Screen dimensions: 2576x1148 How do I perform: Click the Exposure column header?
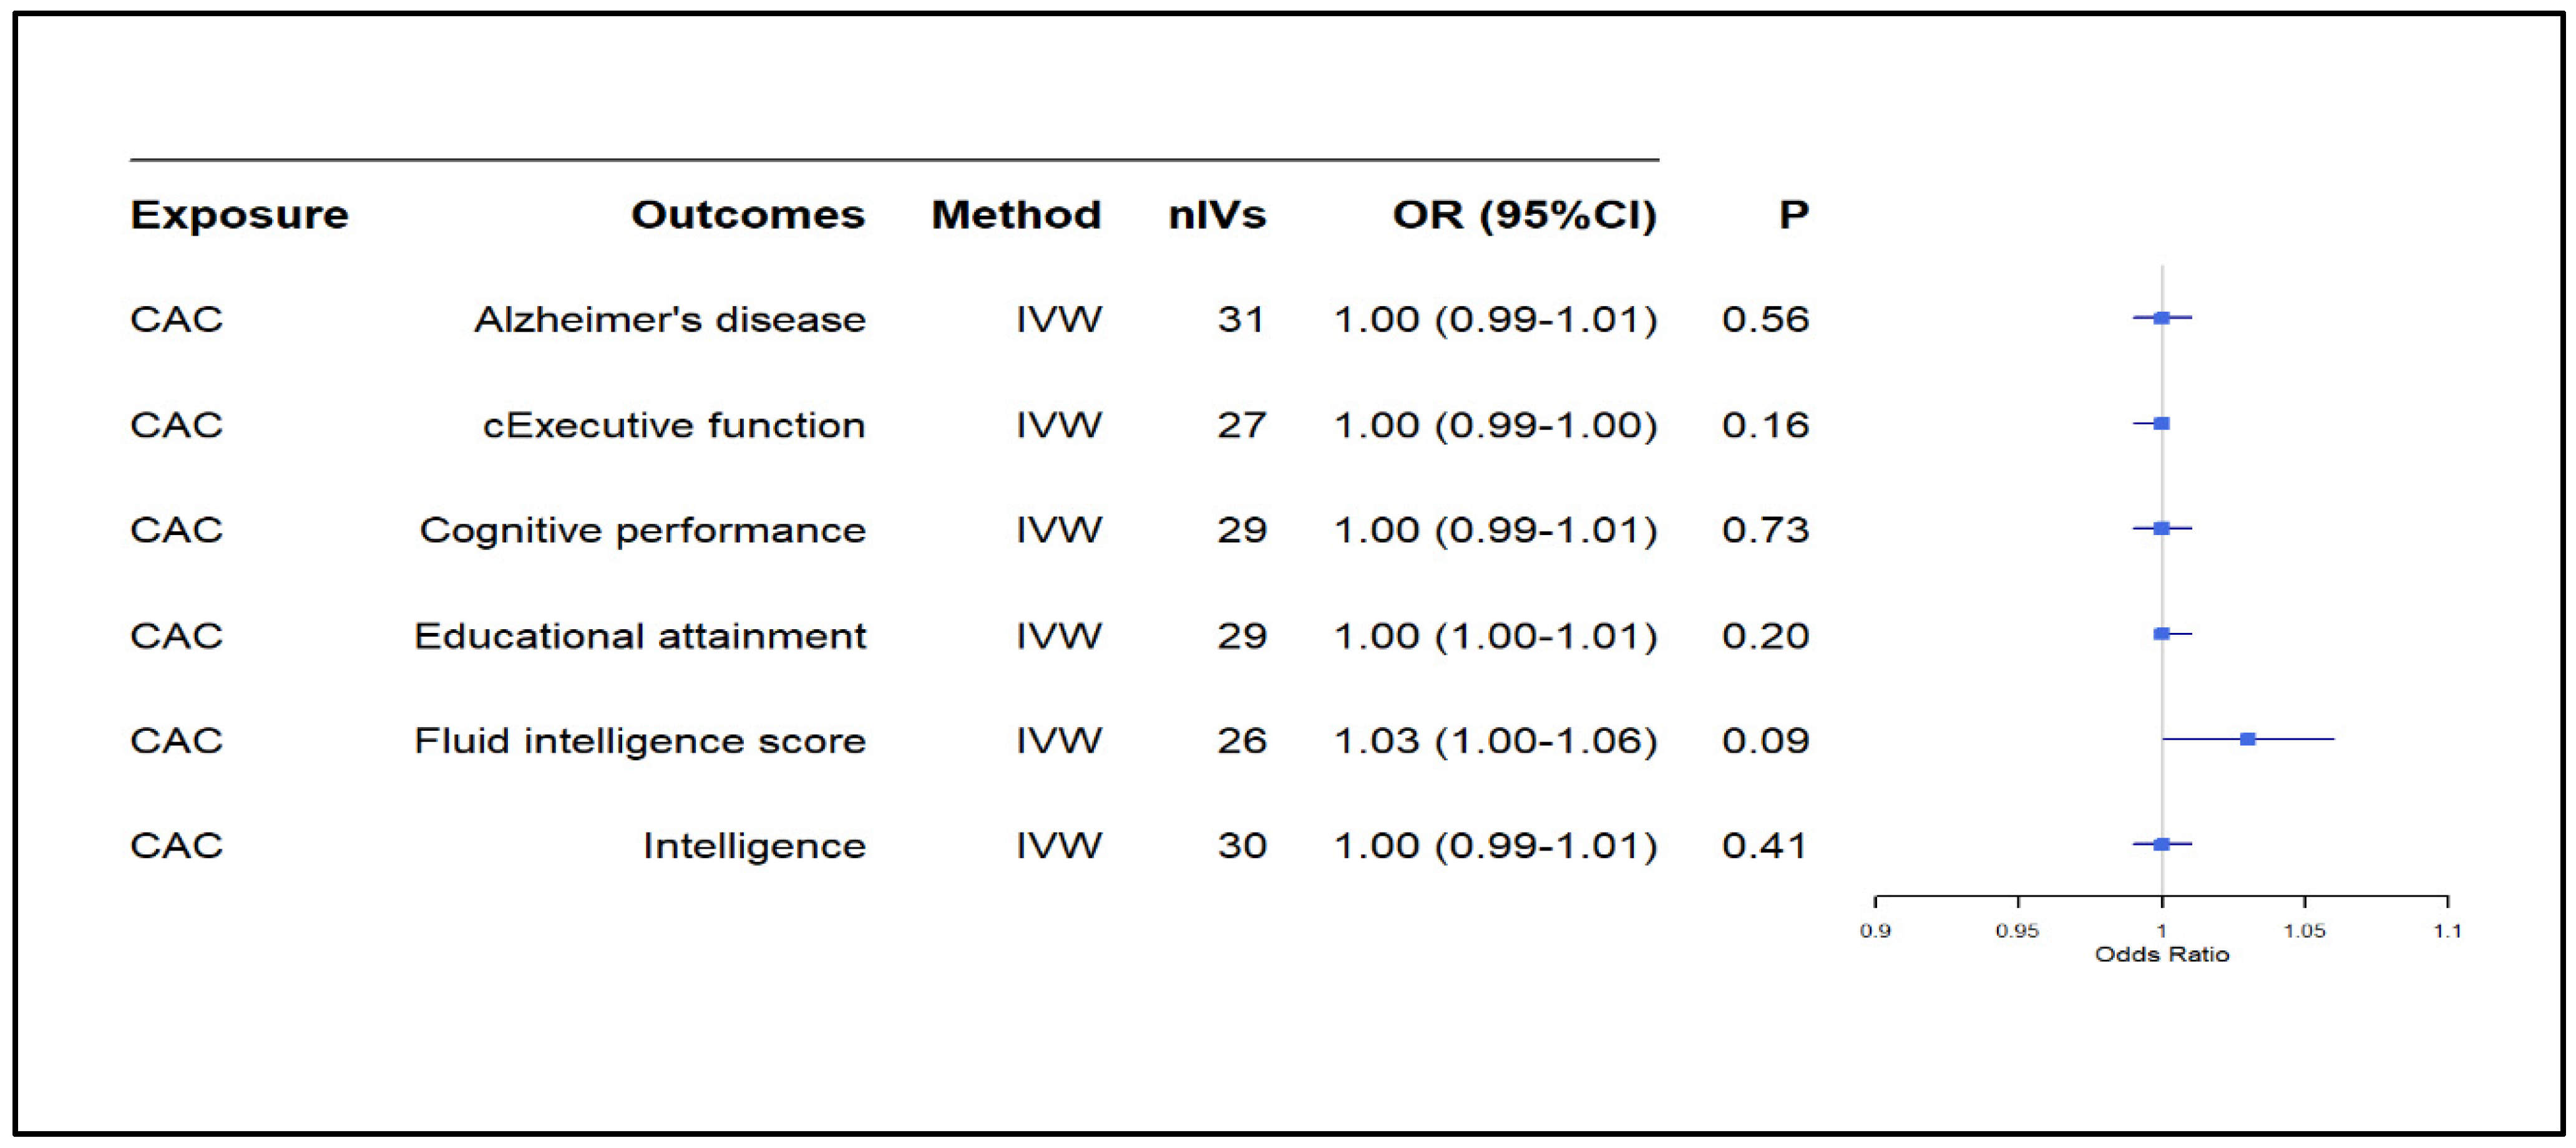(x=239, y=215)
